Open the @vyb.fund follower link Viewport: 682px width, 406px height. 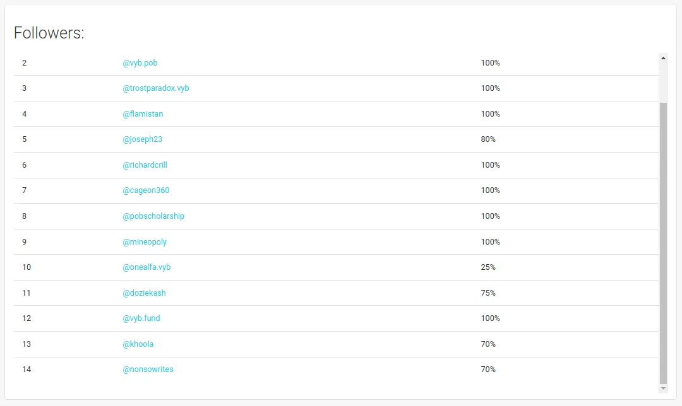(x=141, y=318)
